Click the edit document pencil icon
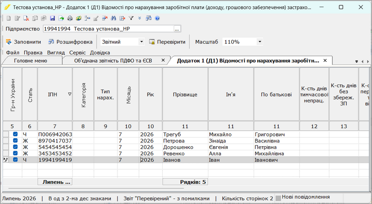This screenshot has width=372, height=204. (x=17, y=18)
